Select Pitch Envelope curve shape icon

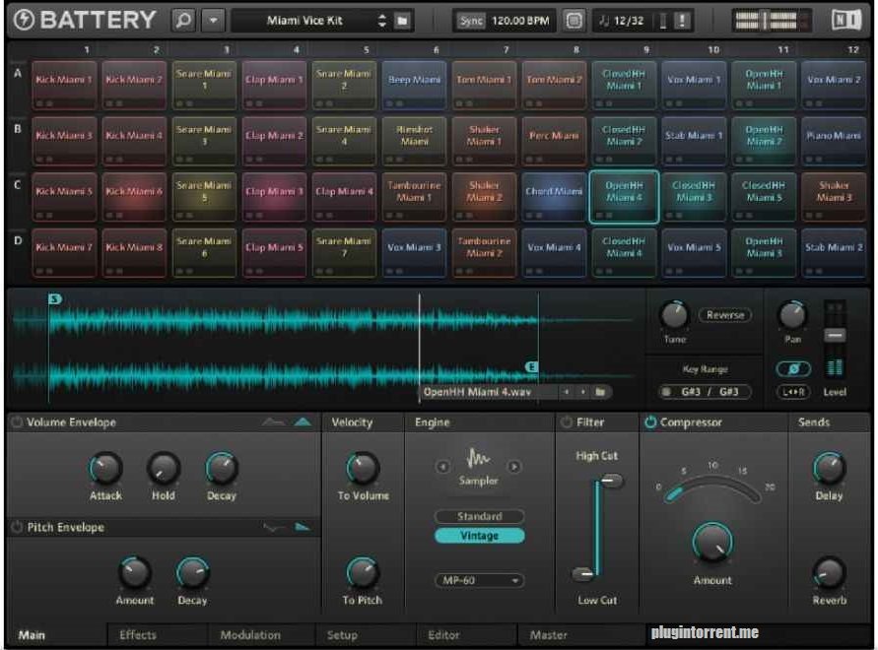coord(273,527)
